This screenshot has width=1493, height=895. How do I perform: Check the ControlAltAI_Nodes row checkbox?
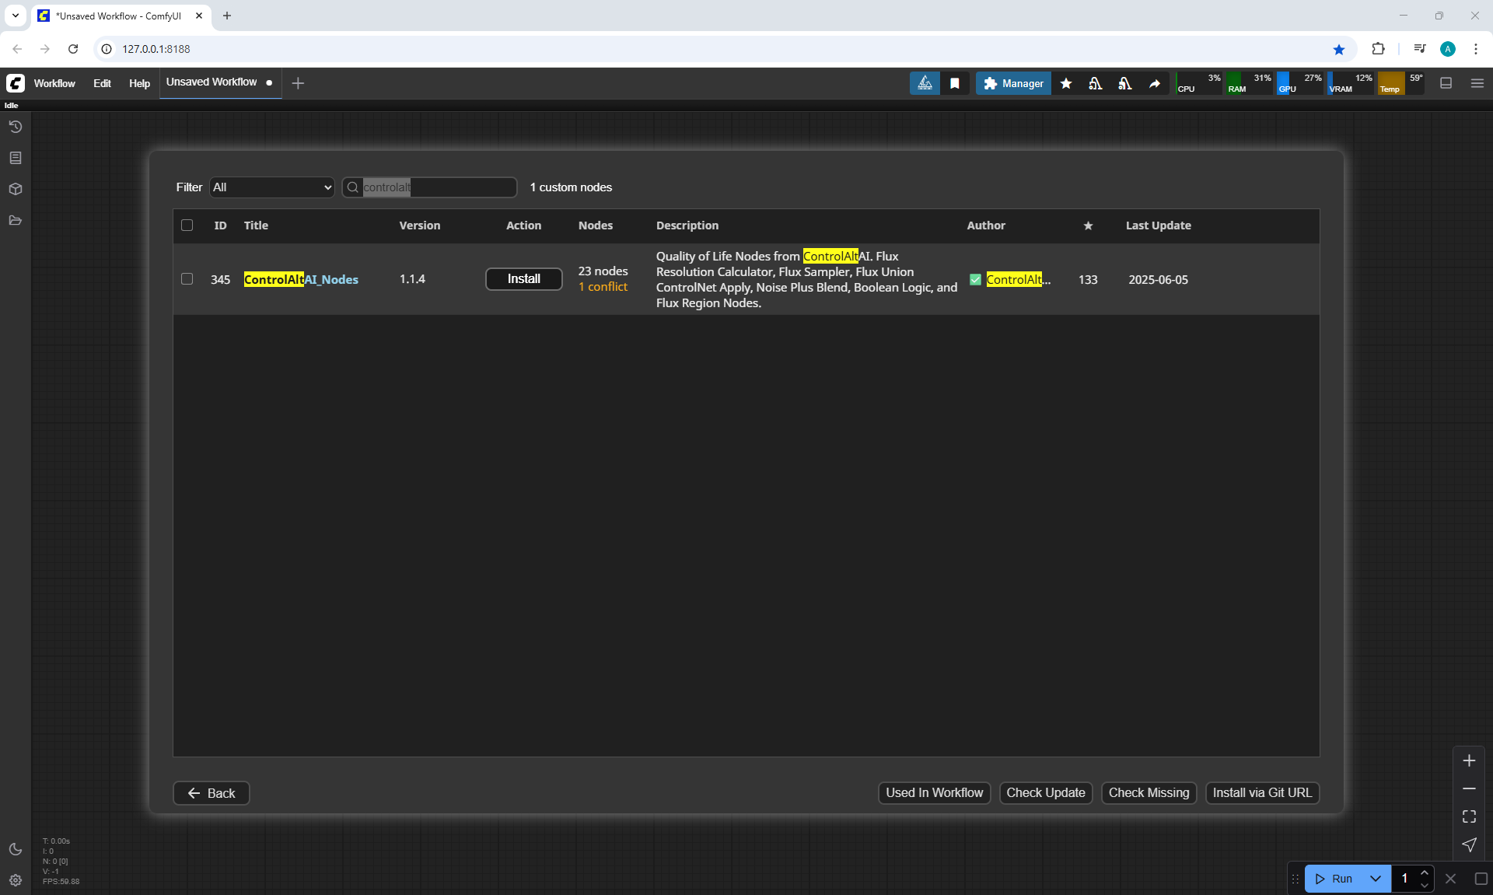coord(187,279)
